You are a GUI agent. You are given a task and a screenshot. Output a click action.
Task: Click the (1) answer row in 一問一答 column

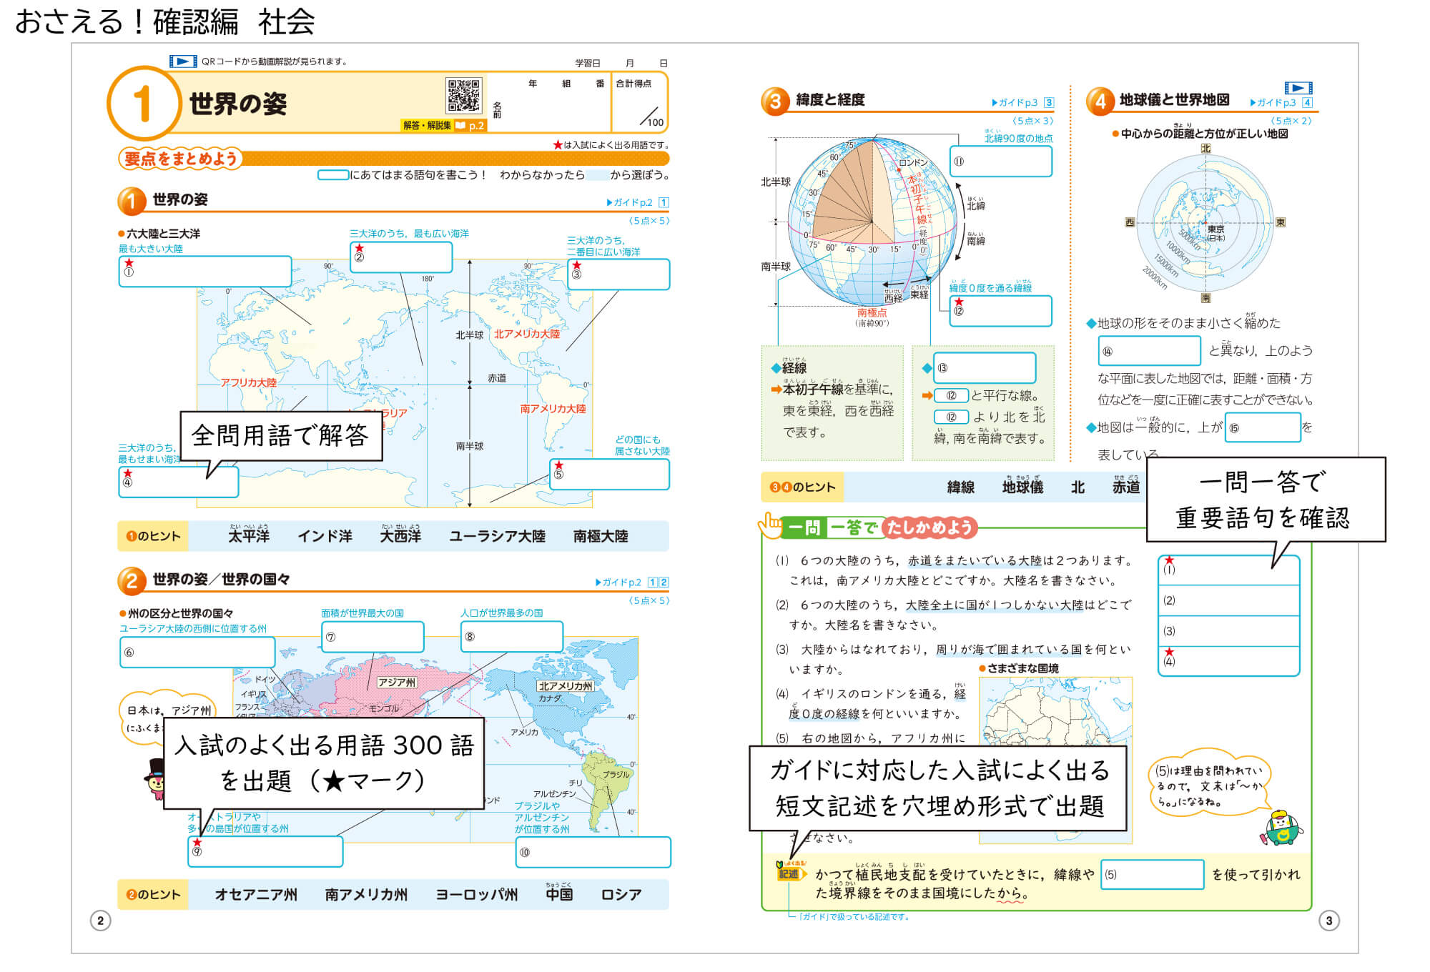point(1228,570)
